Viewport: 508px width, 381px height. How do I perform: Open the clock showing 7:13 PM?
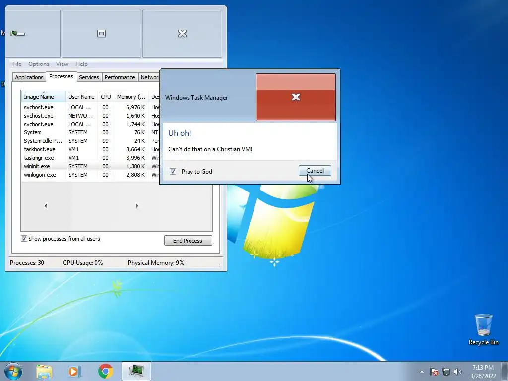tap(483, 368)
